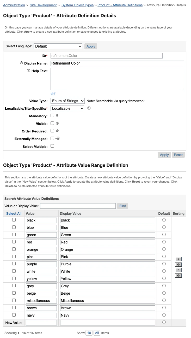Click the move-to-bottom sorting arrow
Image resolution: width=191 pixels, height=338 pixels.
(178, 275)
